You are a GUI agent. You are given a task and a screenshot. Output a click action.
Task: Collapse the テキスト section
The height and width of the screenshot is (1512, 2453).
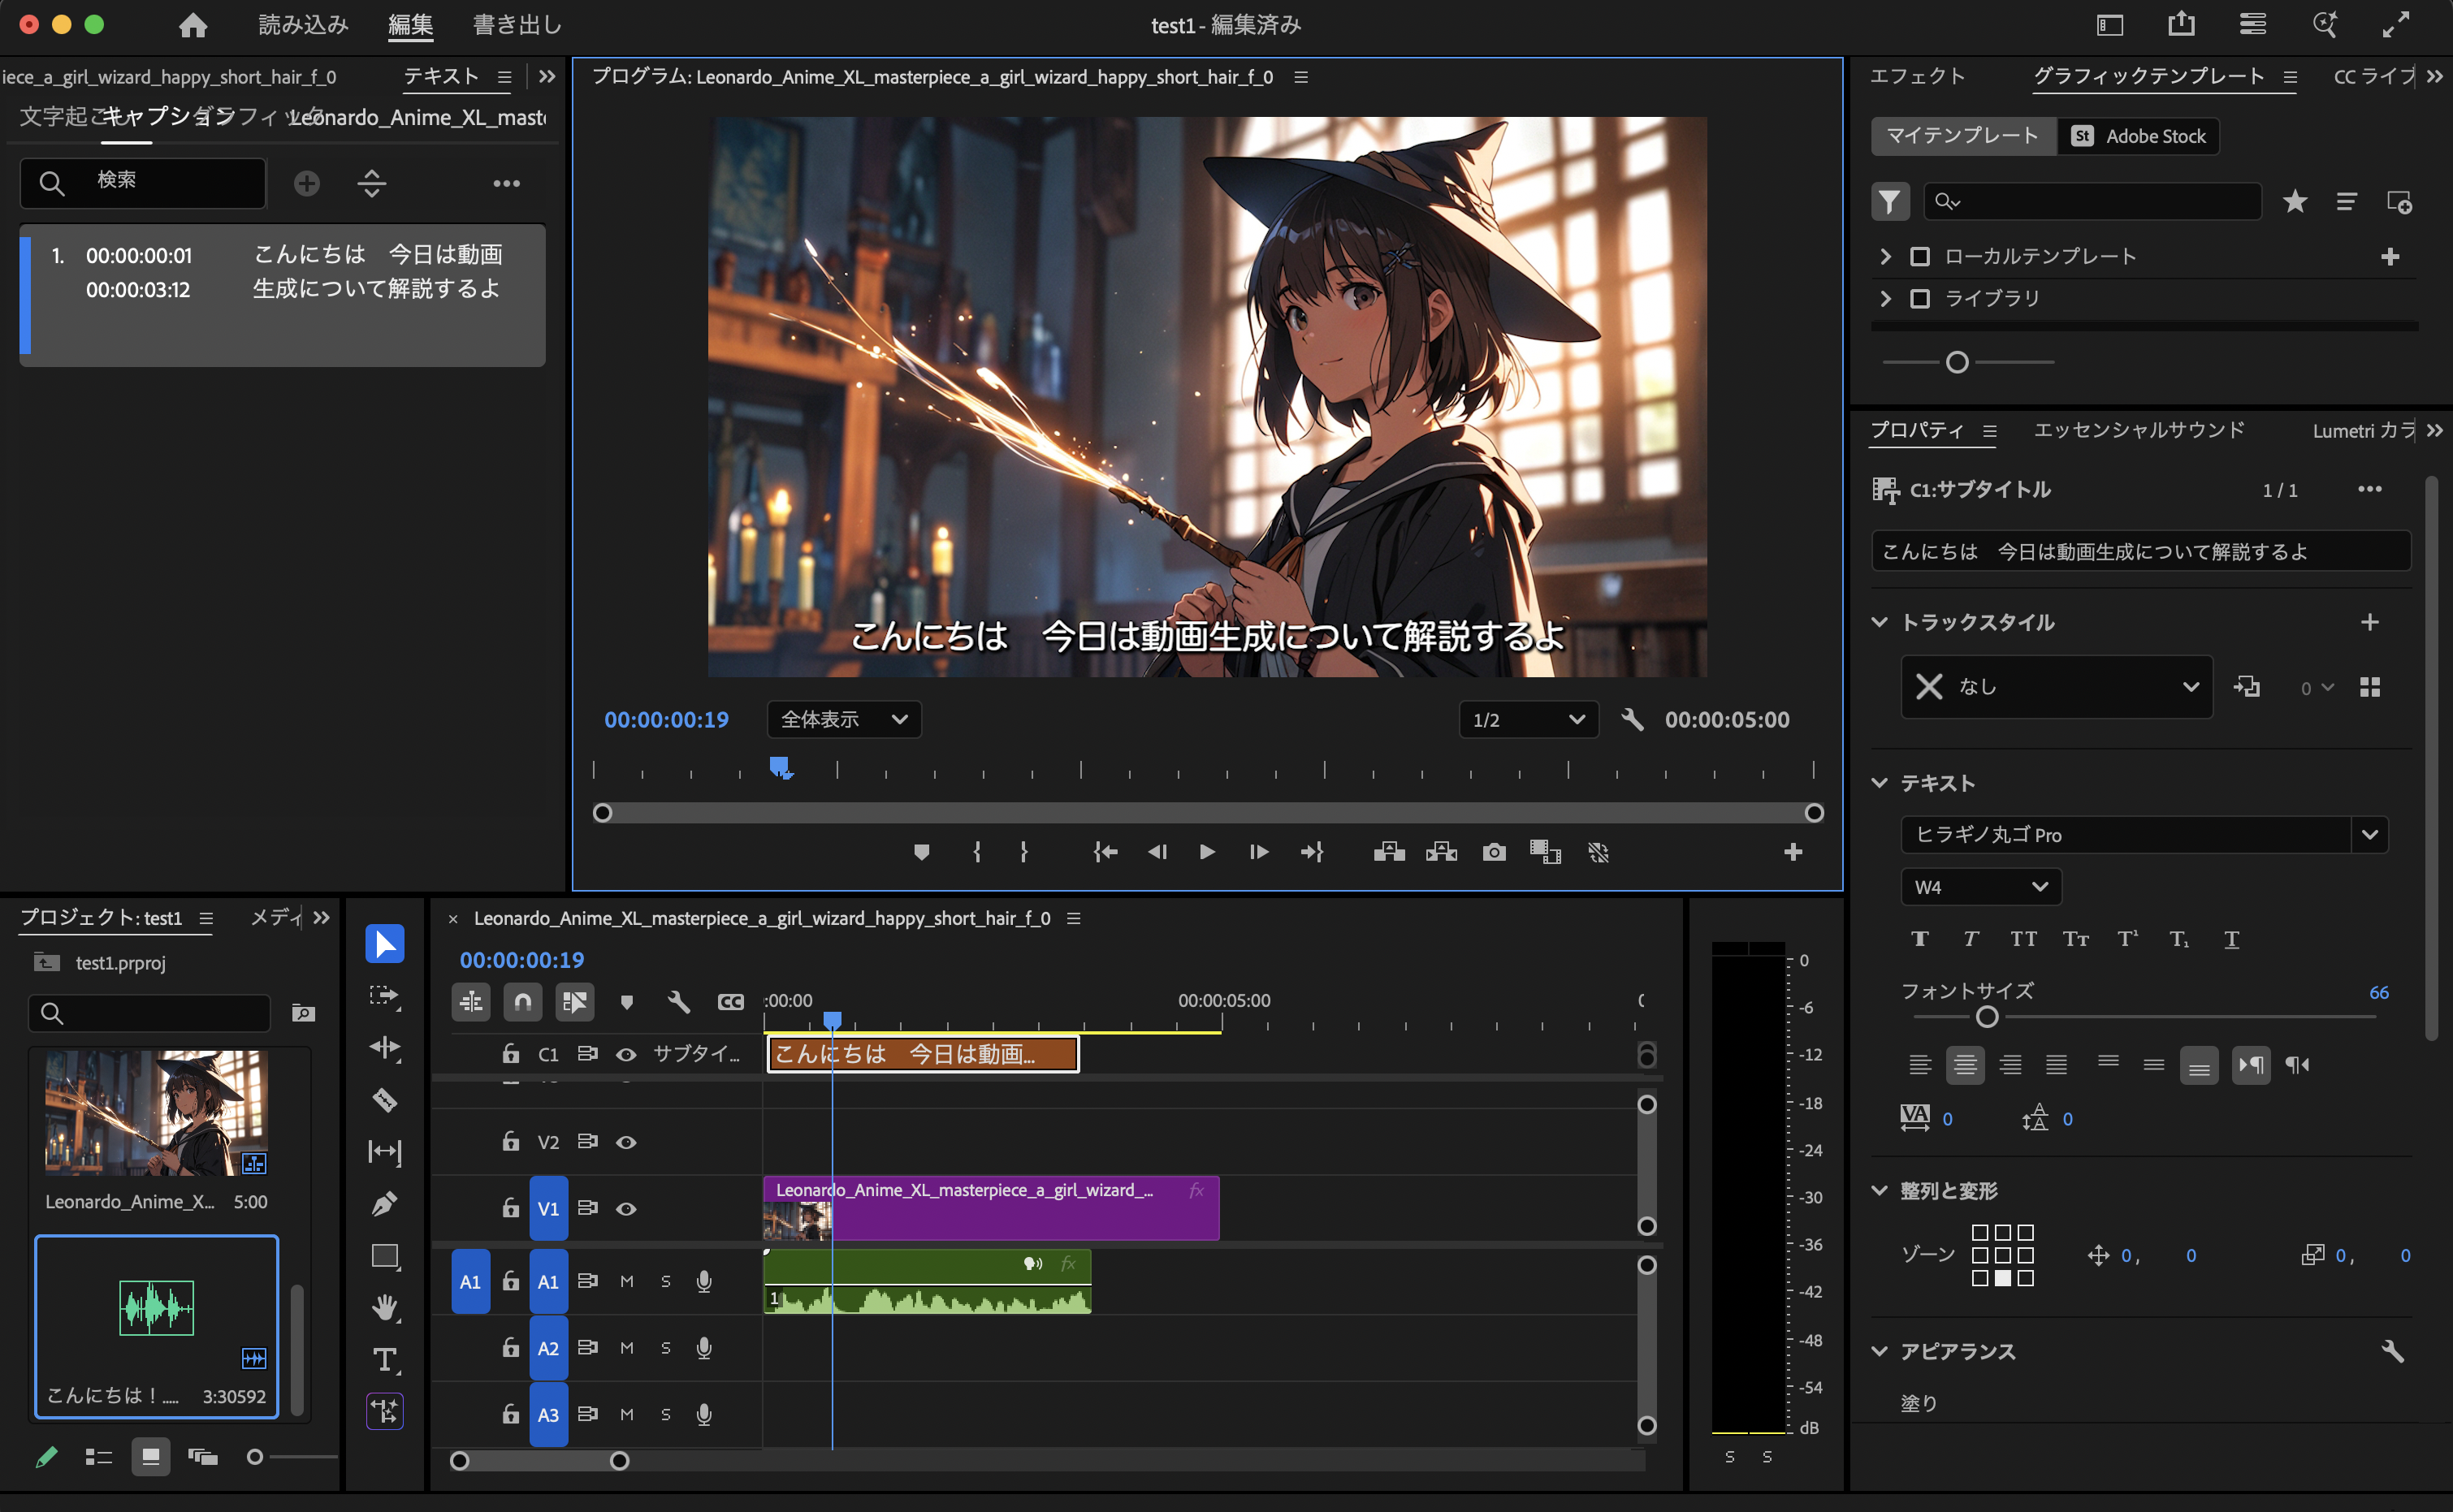coord(1880,783)
